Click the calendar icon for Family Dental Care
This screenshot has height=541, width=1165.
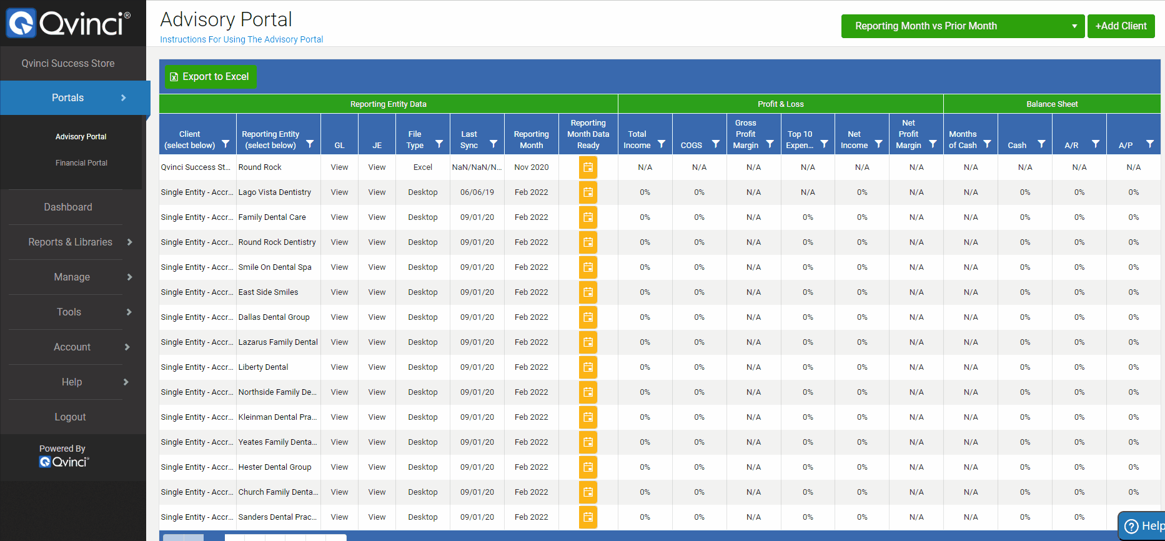588,217
